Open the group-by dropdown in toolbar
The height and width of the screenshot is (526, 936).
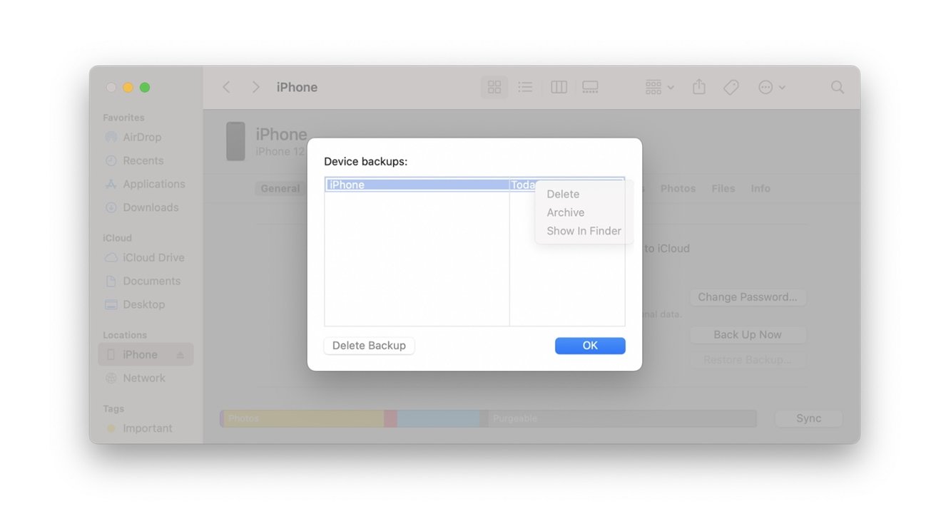pos(659,87)
